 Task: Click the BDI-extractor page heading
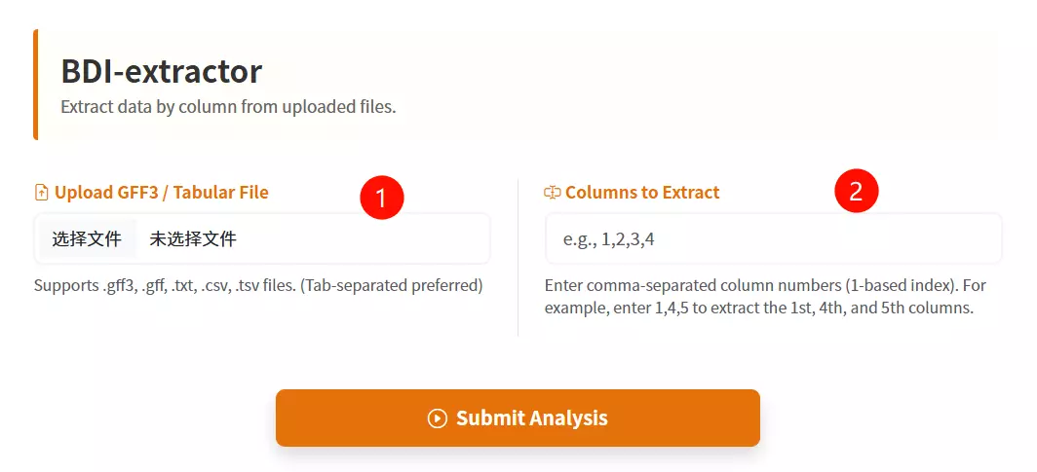click(161, 71)
